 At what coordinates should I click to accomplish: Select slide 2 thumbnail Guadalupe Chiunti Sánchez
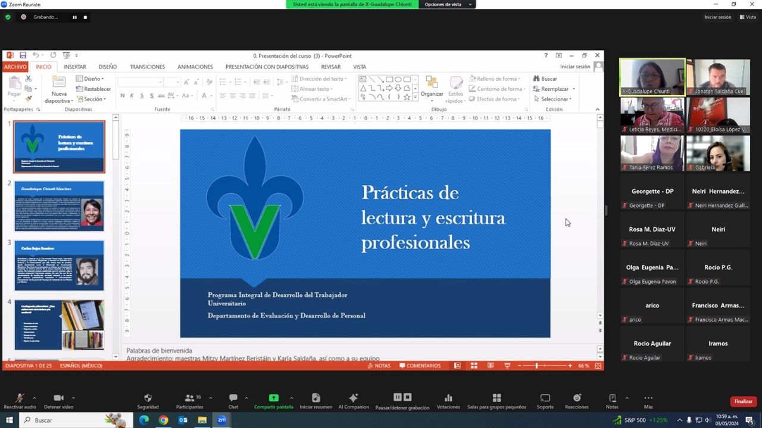click(59, 206)
